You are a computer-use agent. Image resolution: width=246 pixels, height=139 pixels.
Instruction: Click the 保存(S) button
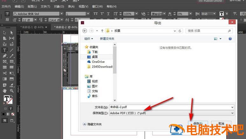198,123
